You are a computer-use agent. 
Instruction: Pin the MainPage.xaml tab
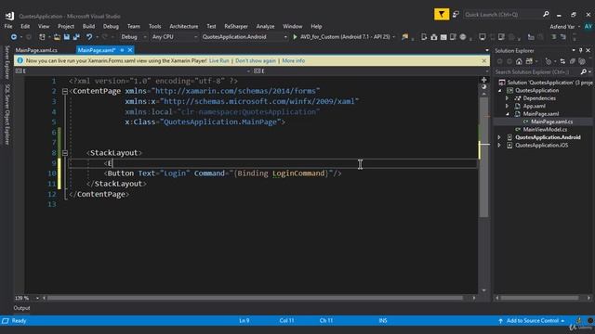point(122,50)
